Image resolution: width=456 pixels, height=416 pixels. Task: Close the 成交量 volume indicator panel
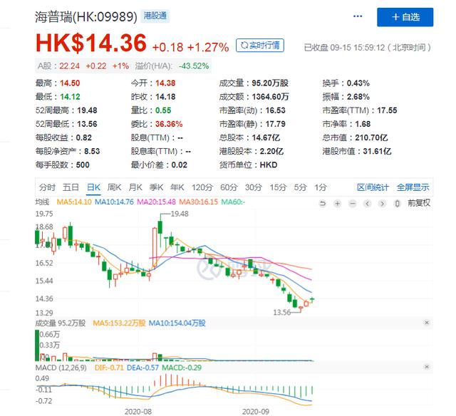click(x=427, y=323)
